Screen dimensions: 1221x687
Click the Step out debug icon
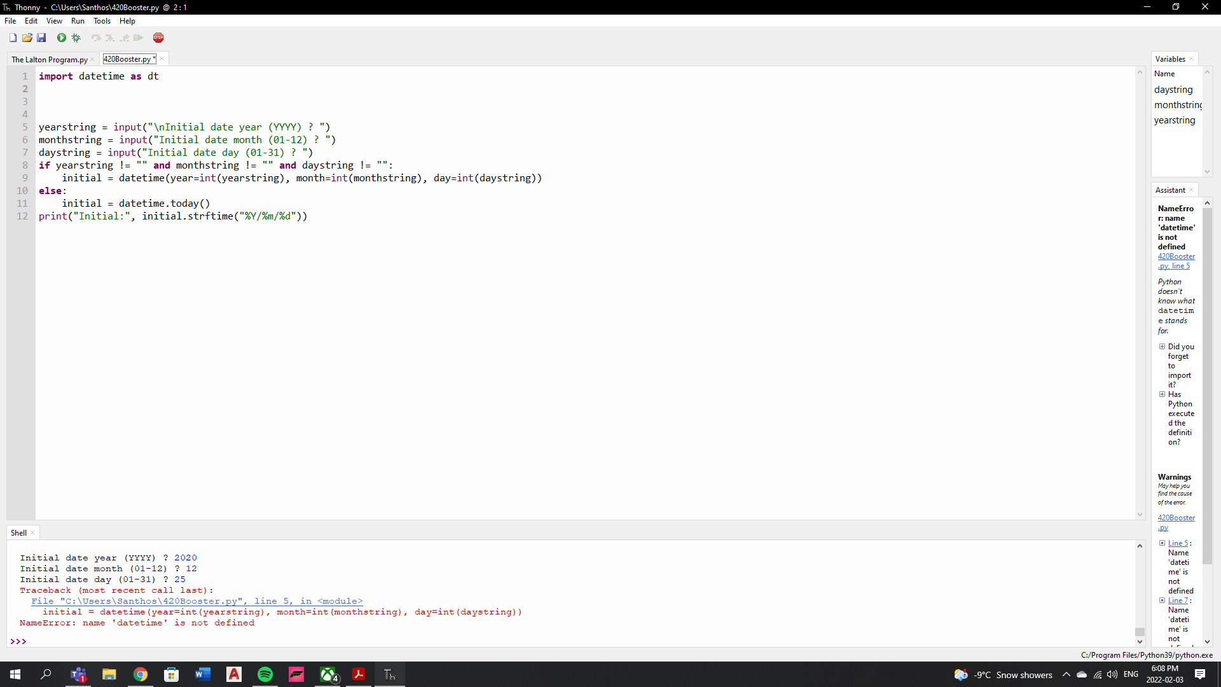(x=125, y=38)
